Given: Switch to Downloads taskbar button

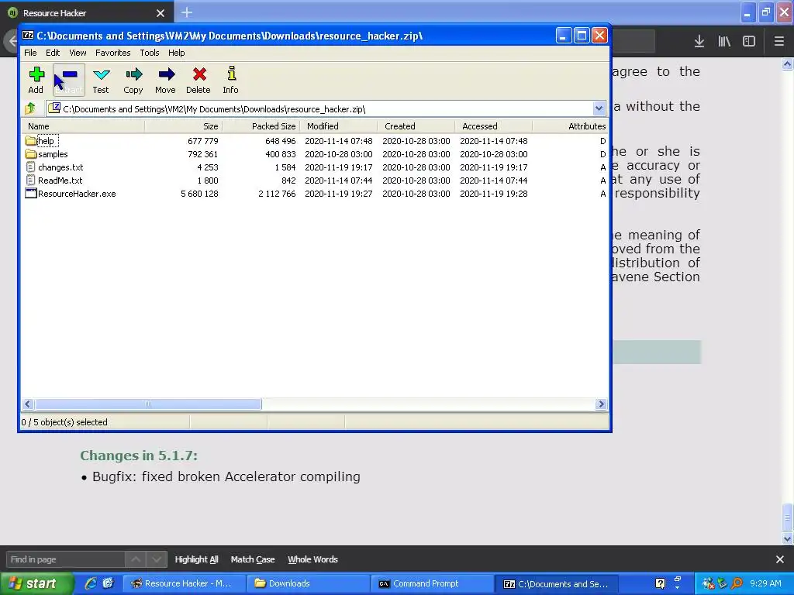Looking at the screenshot, I should click(308, 583).
